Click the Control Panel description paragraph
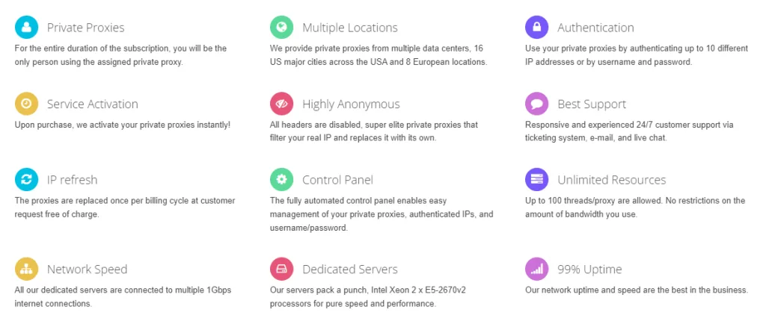 [382, 214]
